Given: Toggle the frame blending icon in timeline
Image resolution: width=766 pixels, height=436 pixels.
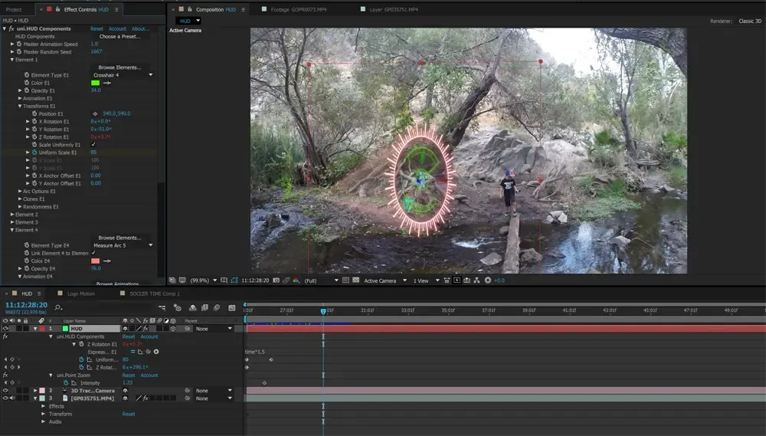Looking at the screenshot, I should 205,307.
